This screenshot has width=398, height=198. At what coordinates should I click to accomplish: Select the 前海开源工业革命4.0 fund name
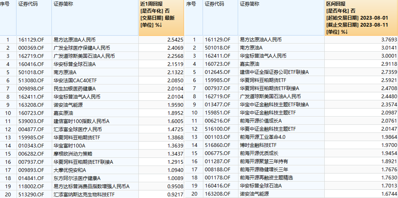tap(262, 137)
